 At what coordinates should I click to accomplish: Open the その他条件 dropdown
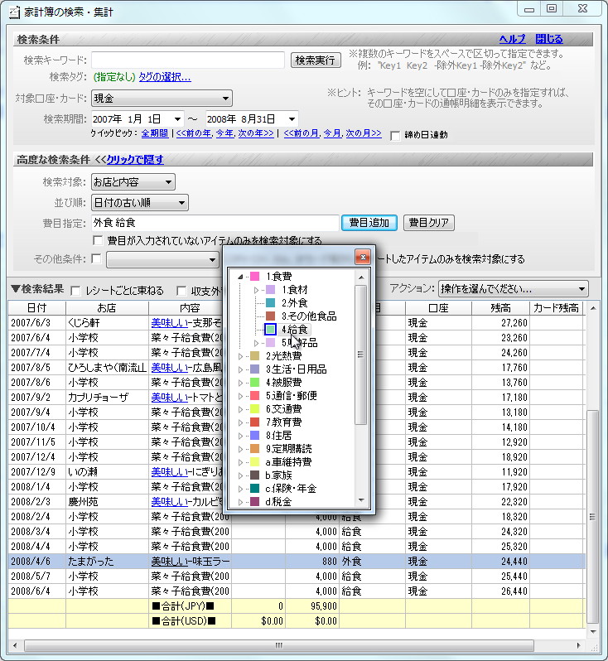(162, 260)
